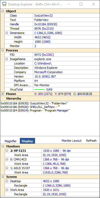Select the Thread value 8976 (0x2310)
The image size is (100, 198).
pos(44,29)
